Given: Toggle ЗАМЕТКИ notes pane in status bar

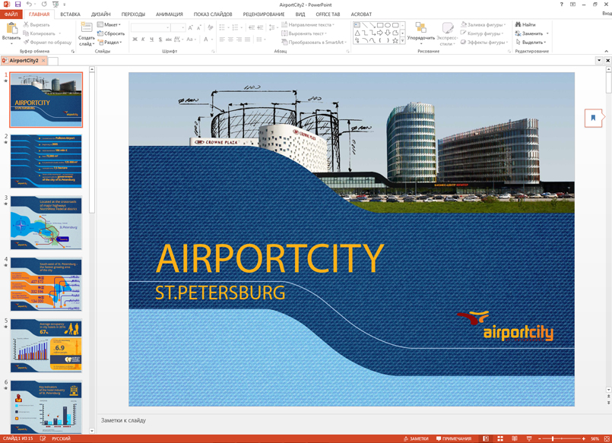Looking at the screenshot, I should click(416, 438).
